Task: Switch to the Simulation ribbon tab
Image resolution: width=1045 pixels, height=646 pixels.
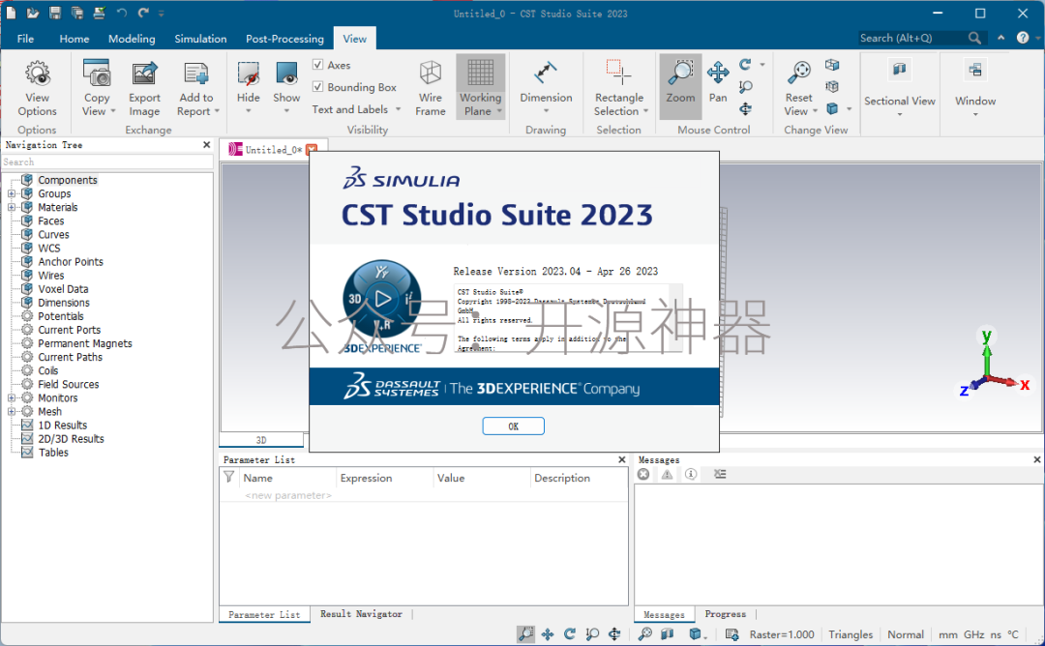Action: (200, 39)
